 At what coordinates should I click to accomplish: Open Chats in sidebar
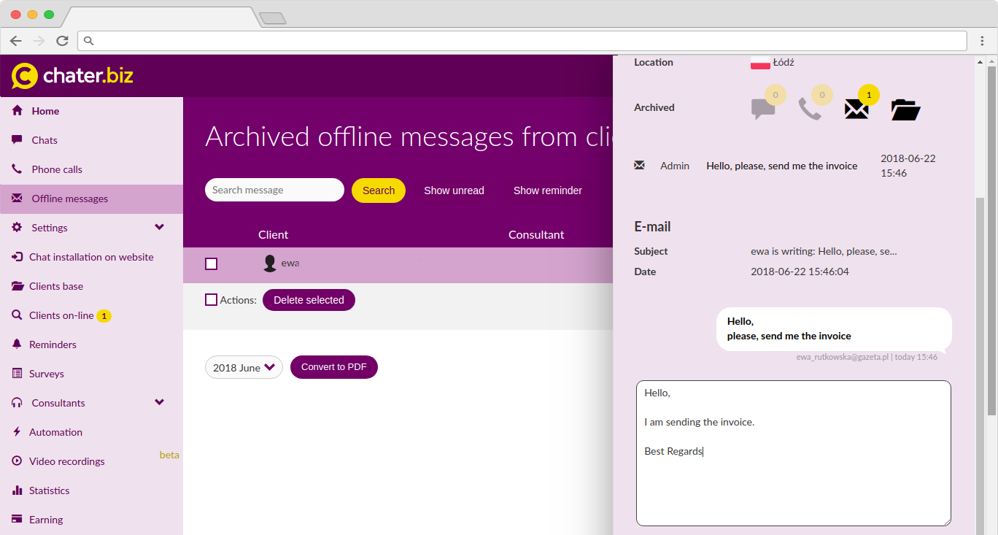[45, 140]
